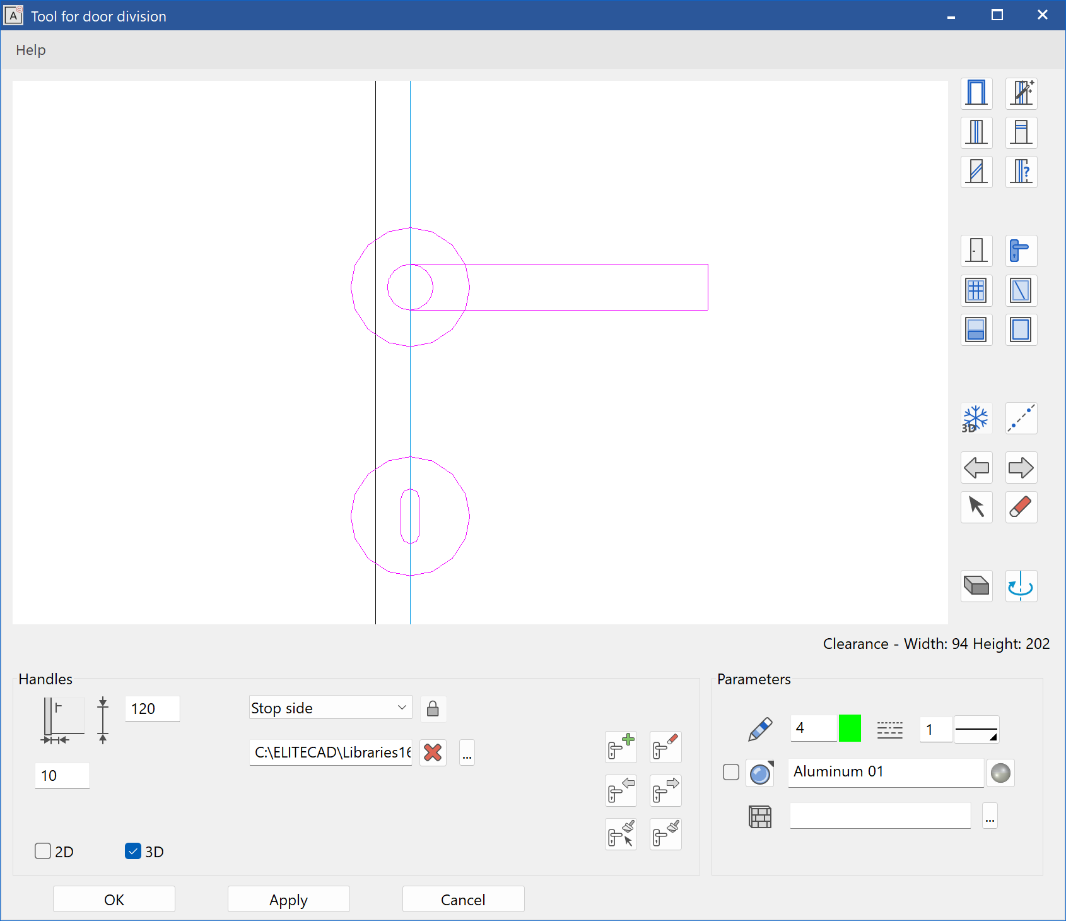Click handle brush with cursor icon
This screenshot has height=921, width=1066.
tap(621, 835)
